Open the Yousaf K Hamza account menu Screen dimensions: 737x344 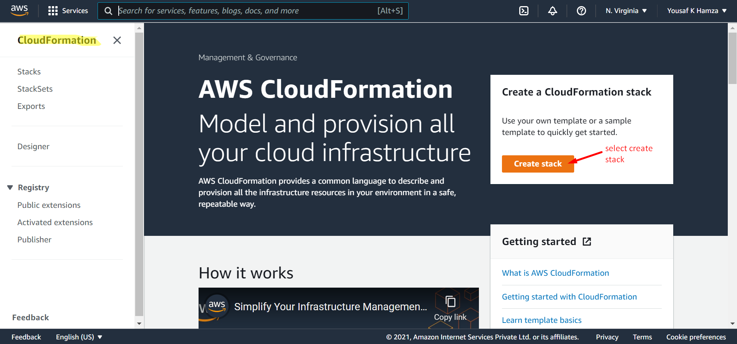[697, 11]
